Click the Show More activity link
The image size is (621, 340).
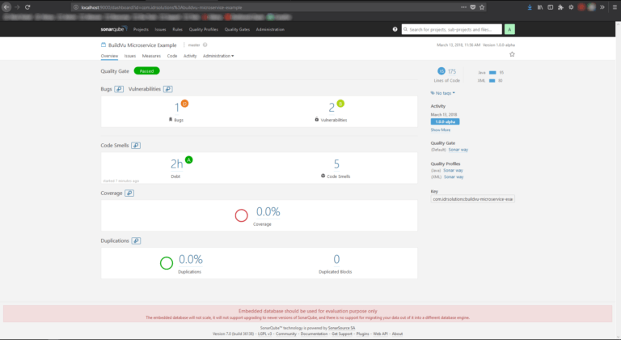tap(441, 130)
